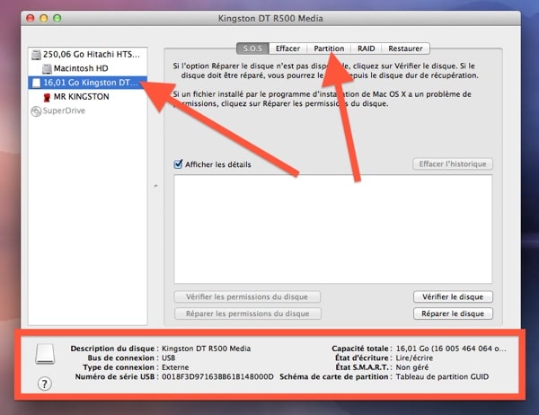
Task: Click 'Kingston DT R500 Media' description value
Action: point(207,349)
